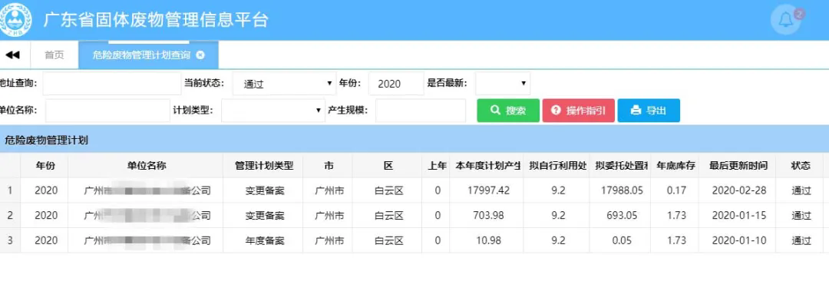This screenshot has height=301, width=829.
Task: Click the notification bell icon
Action: click(785, 20)
